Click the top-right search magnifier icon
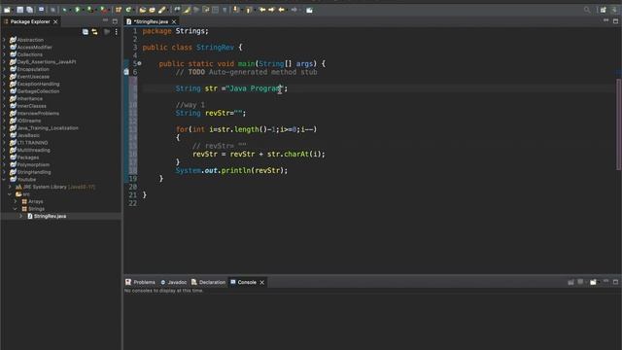 click(587, 10)
